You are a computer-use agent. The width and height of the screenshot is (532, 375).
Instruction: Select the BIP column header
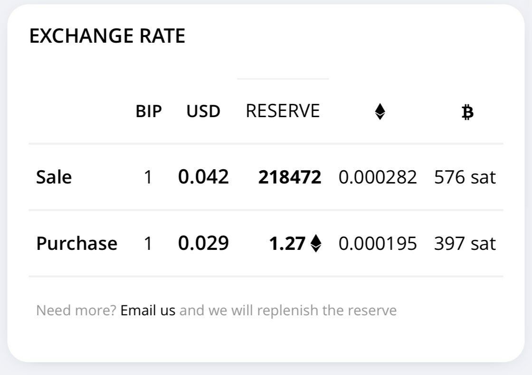(149, 111)
